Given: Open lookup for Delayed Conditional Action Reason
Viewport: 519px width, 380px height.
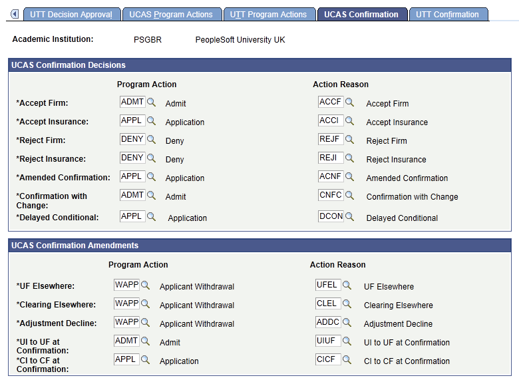Looking at the screenshot, I should [349, 217].
